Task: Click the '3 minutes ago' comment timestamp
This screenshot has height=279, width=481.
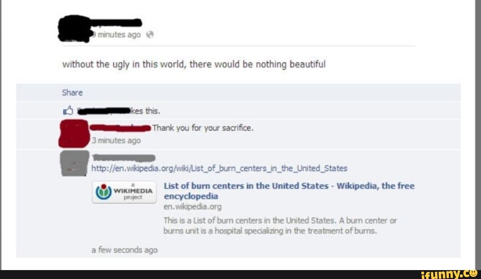Action: pyautogui.click(x=116, y=141)
